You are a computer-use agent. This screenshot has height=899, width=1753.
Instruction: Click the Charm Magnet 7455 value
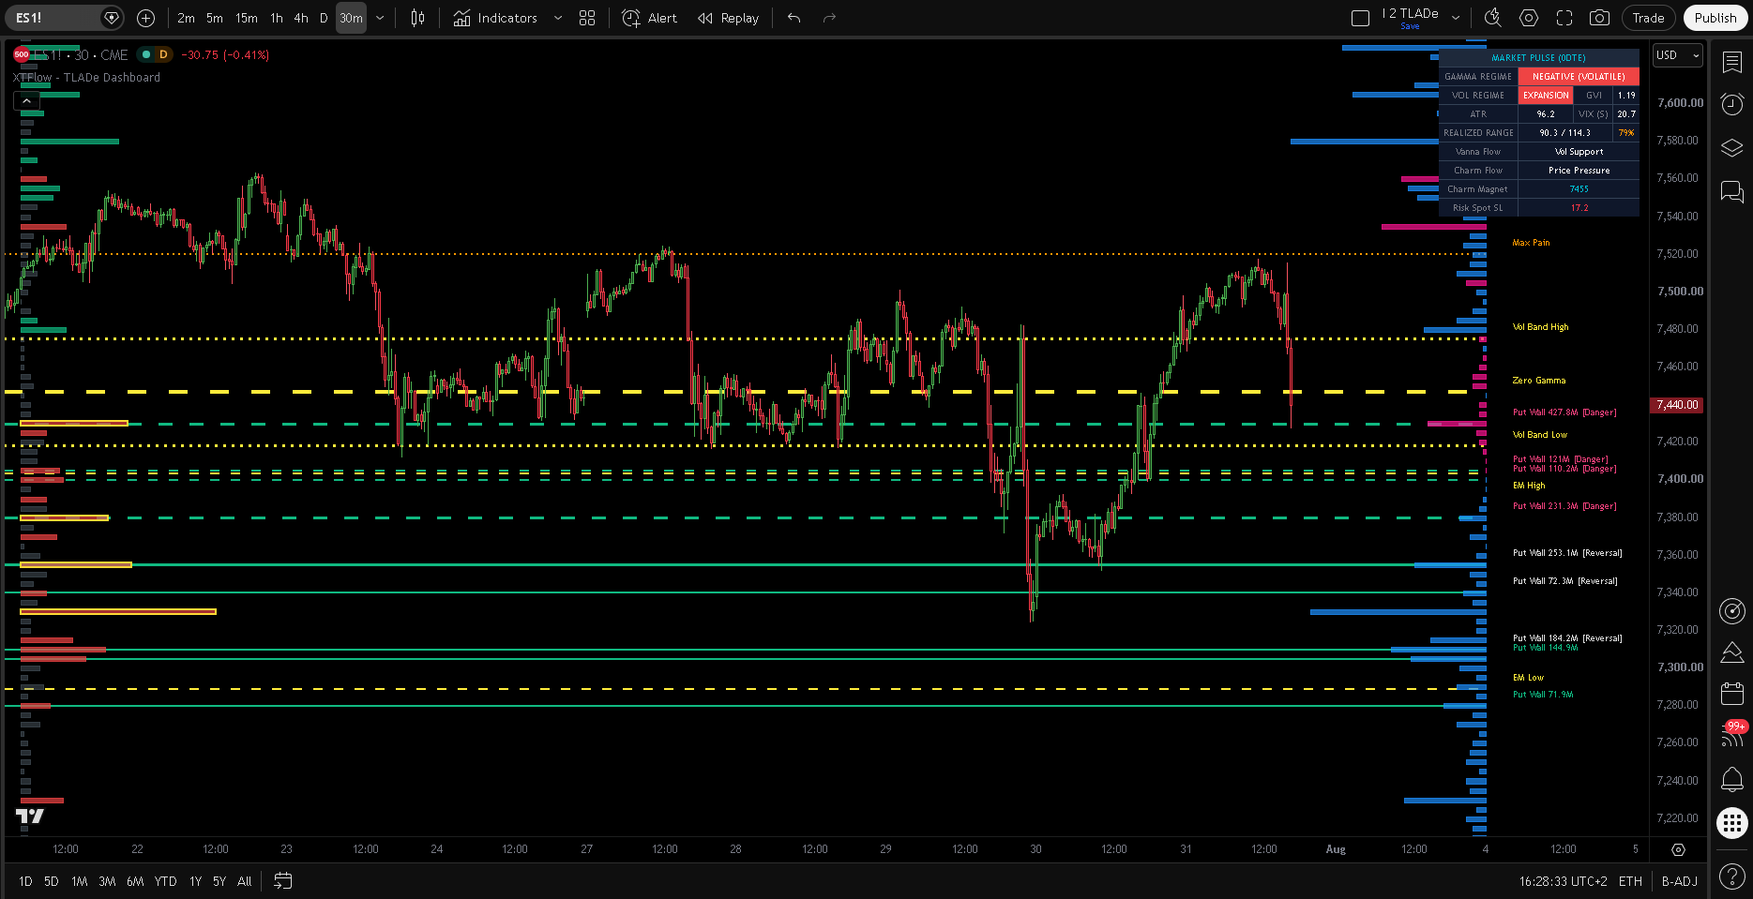(x=1579, y=189)
